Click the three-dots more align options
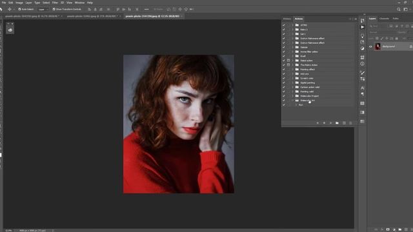The image size is (413, 232). pyautogui.click(x=146, y=9)
